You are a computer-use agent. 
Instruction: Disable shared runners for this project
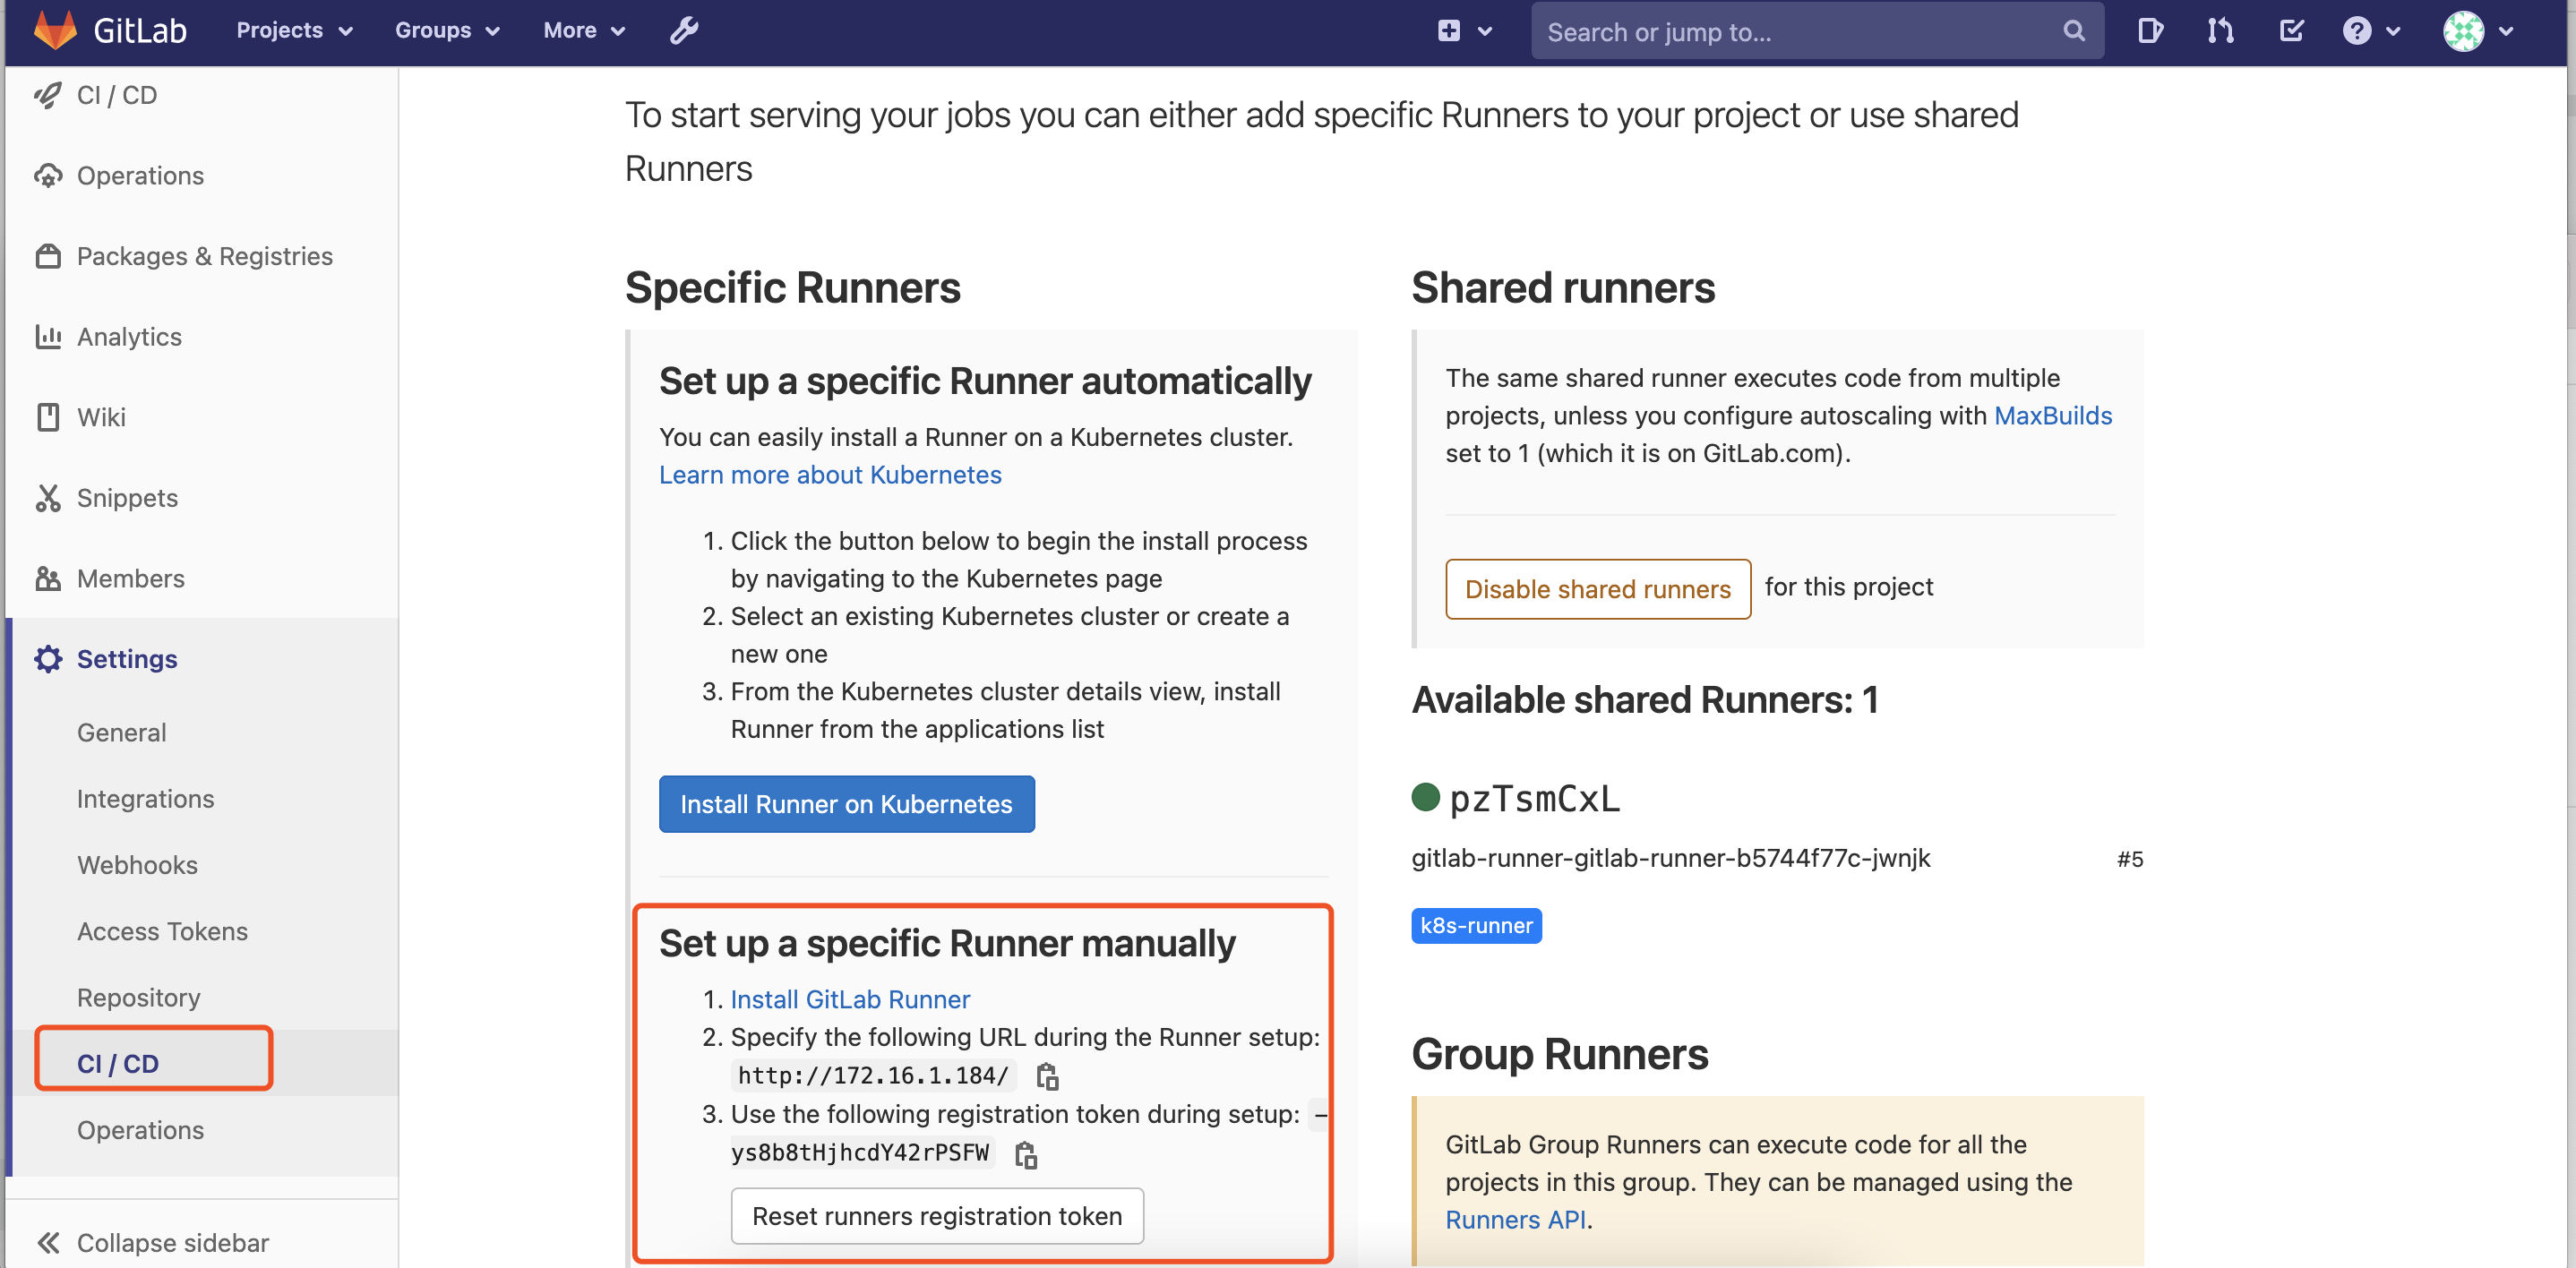click(1597, 589)
